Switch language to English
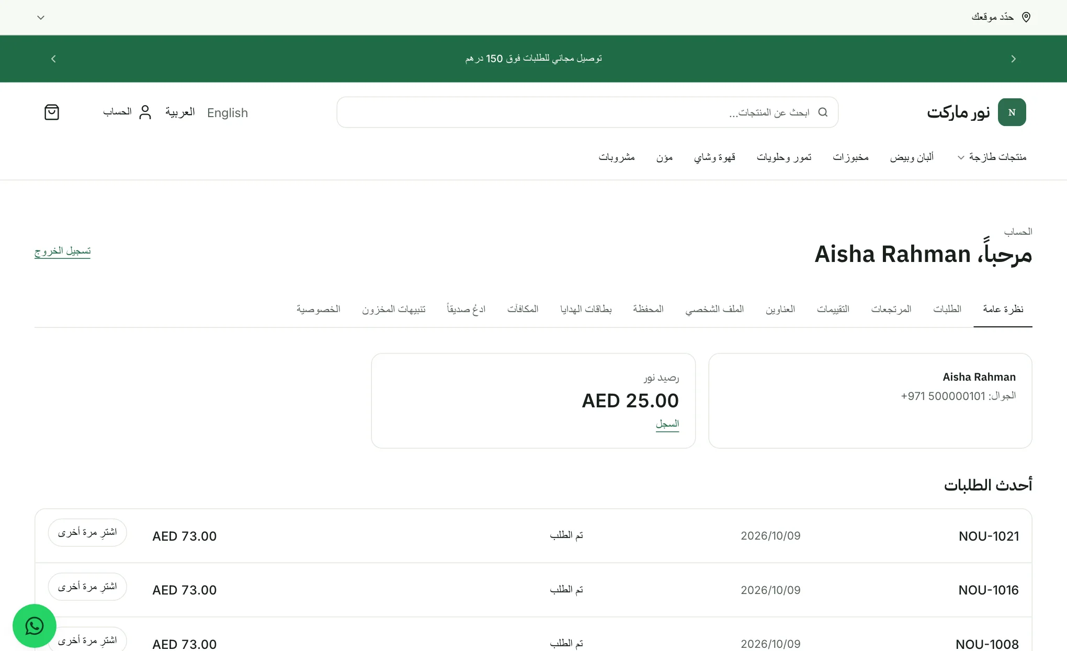The height and width of the screenshot is (651, 1067). click(228, 112)
